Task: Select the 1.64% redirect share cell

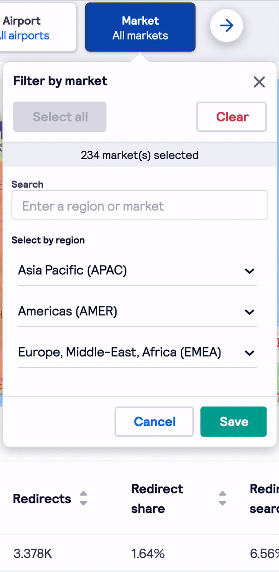Action: click(x=148, y=554)
